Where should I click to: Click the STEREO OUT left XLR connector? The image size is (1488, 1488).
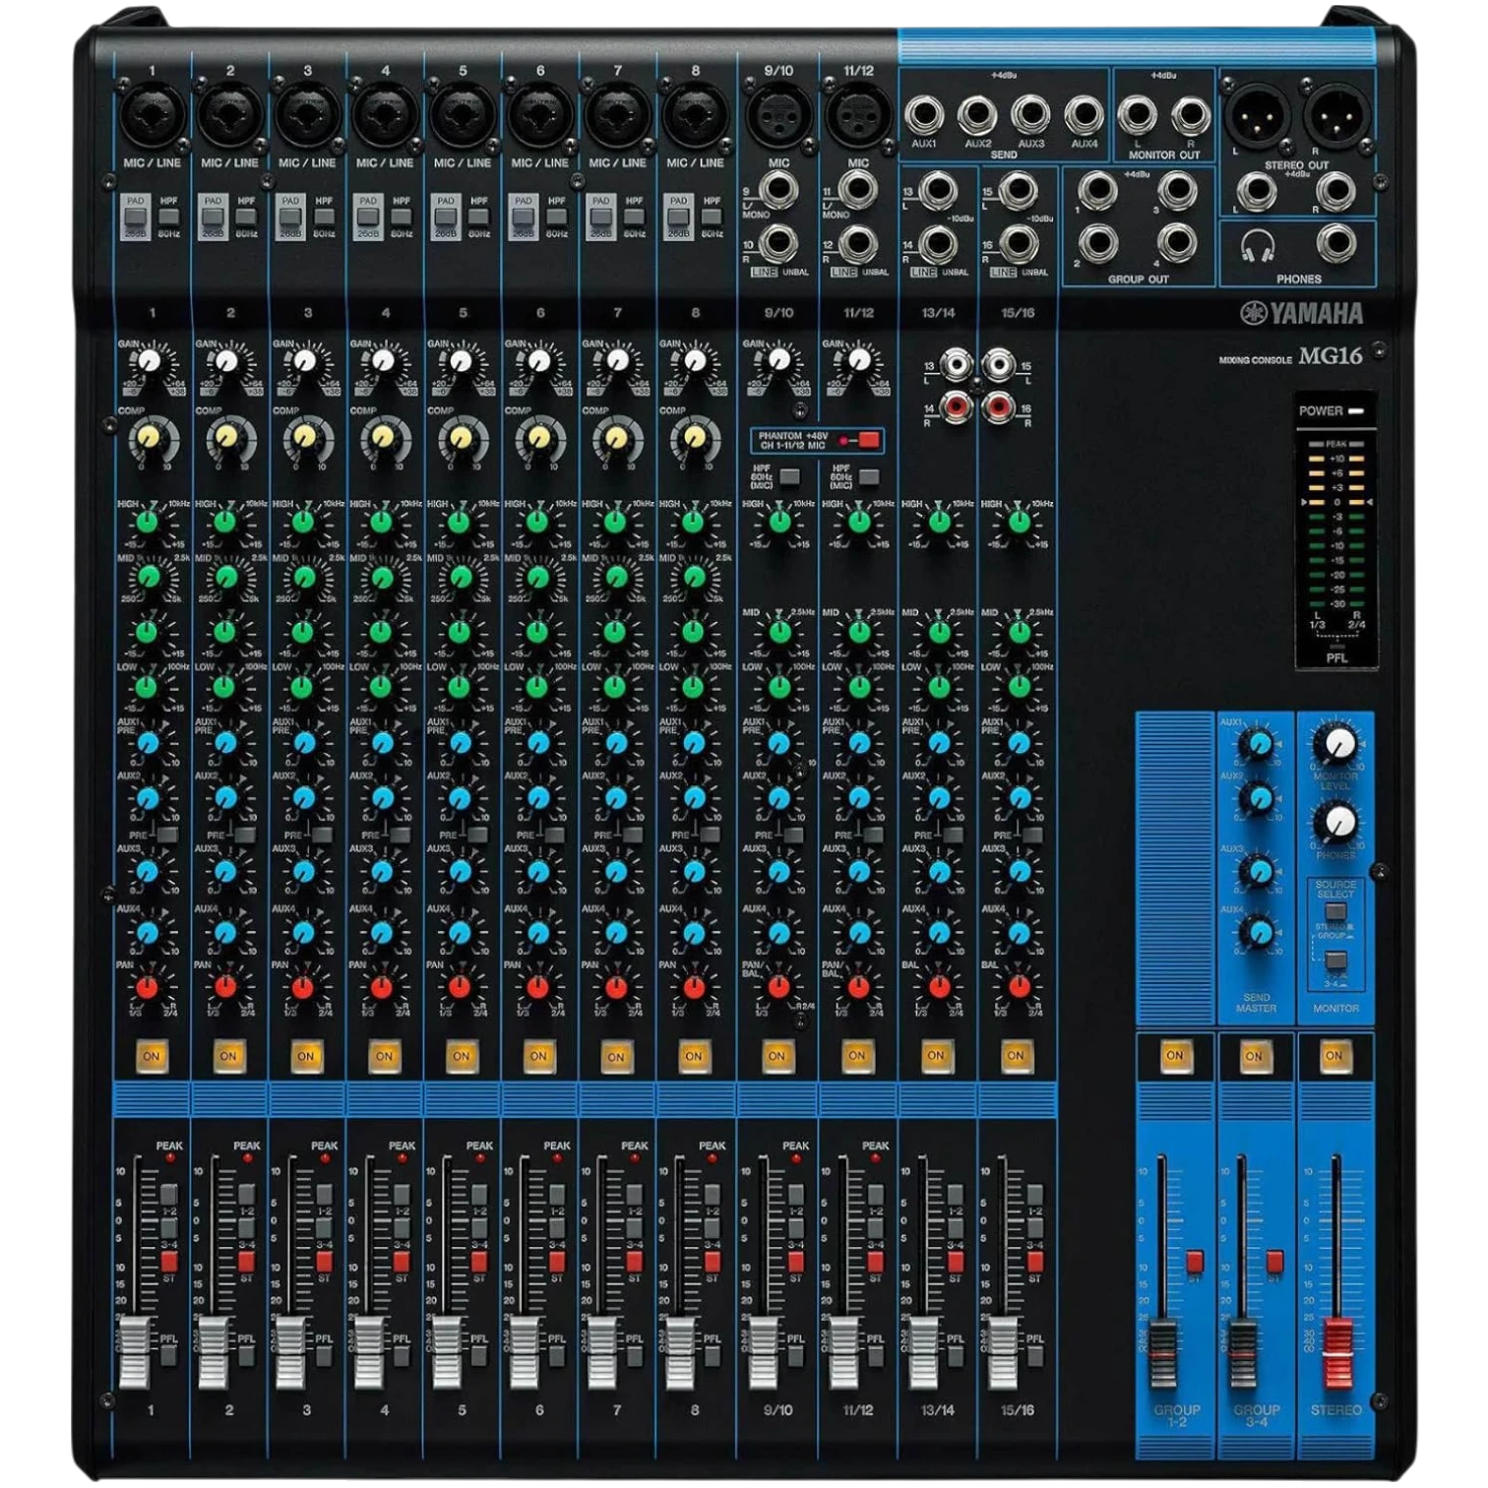[x=1255, y=114]
